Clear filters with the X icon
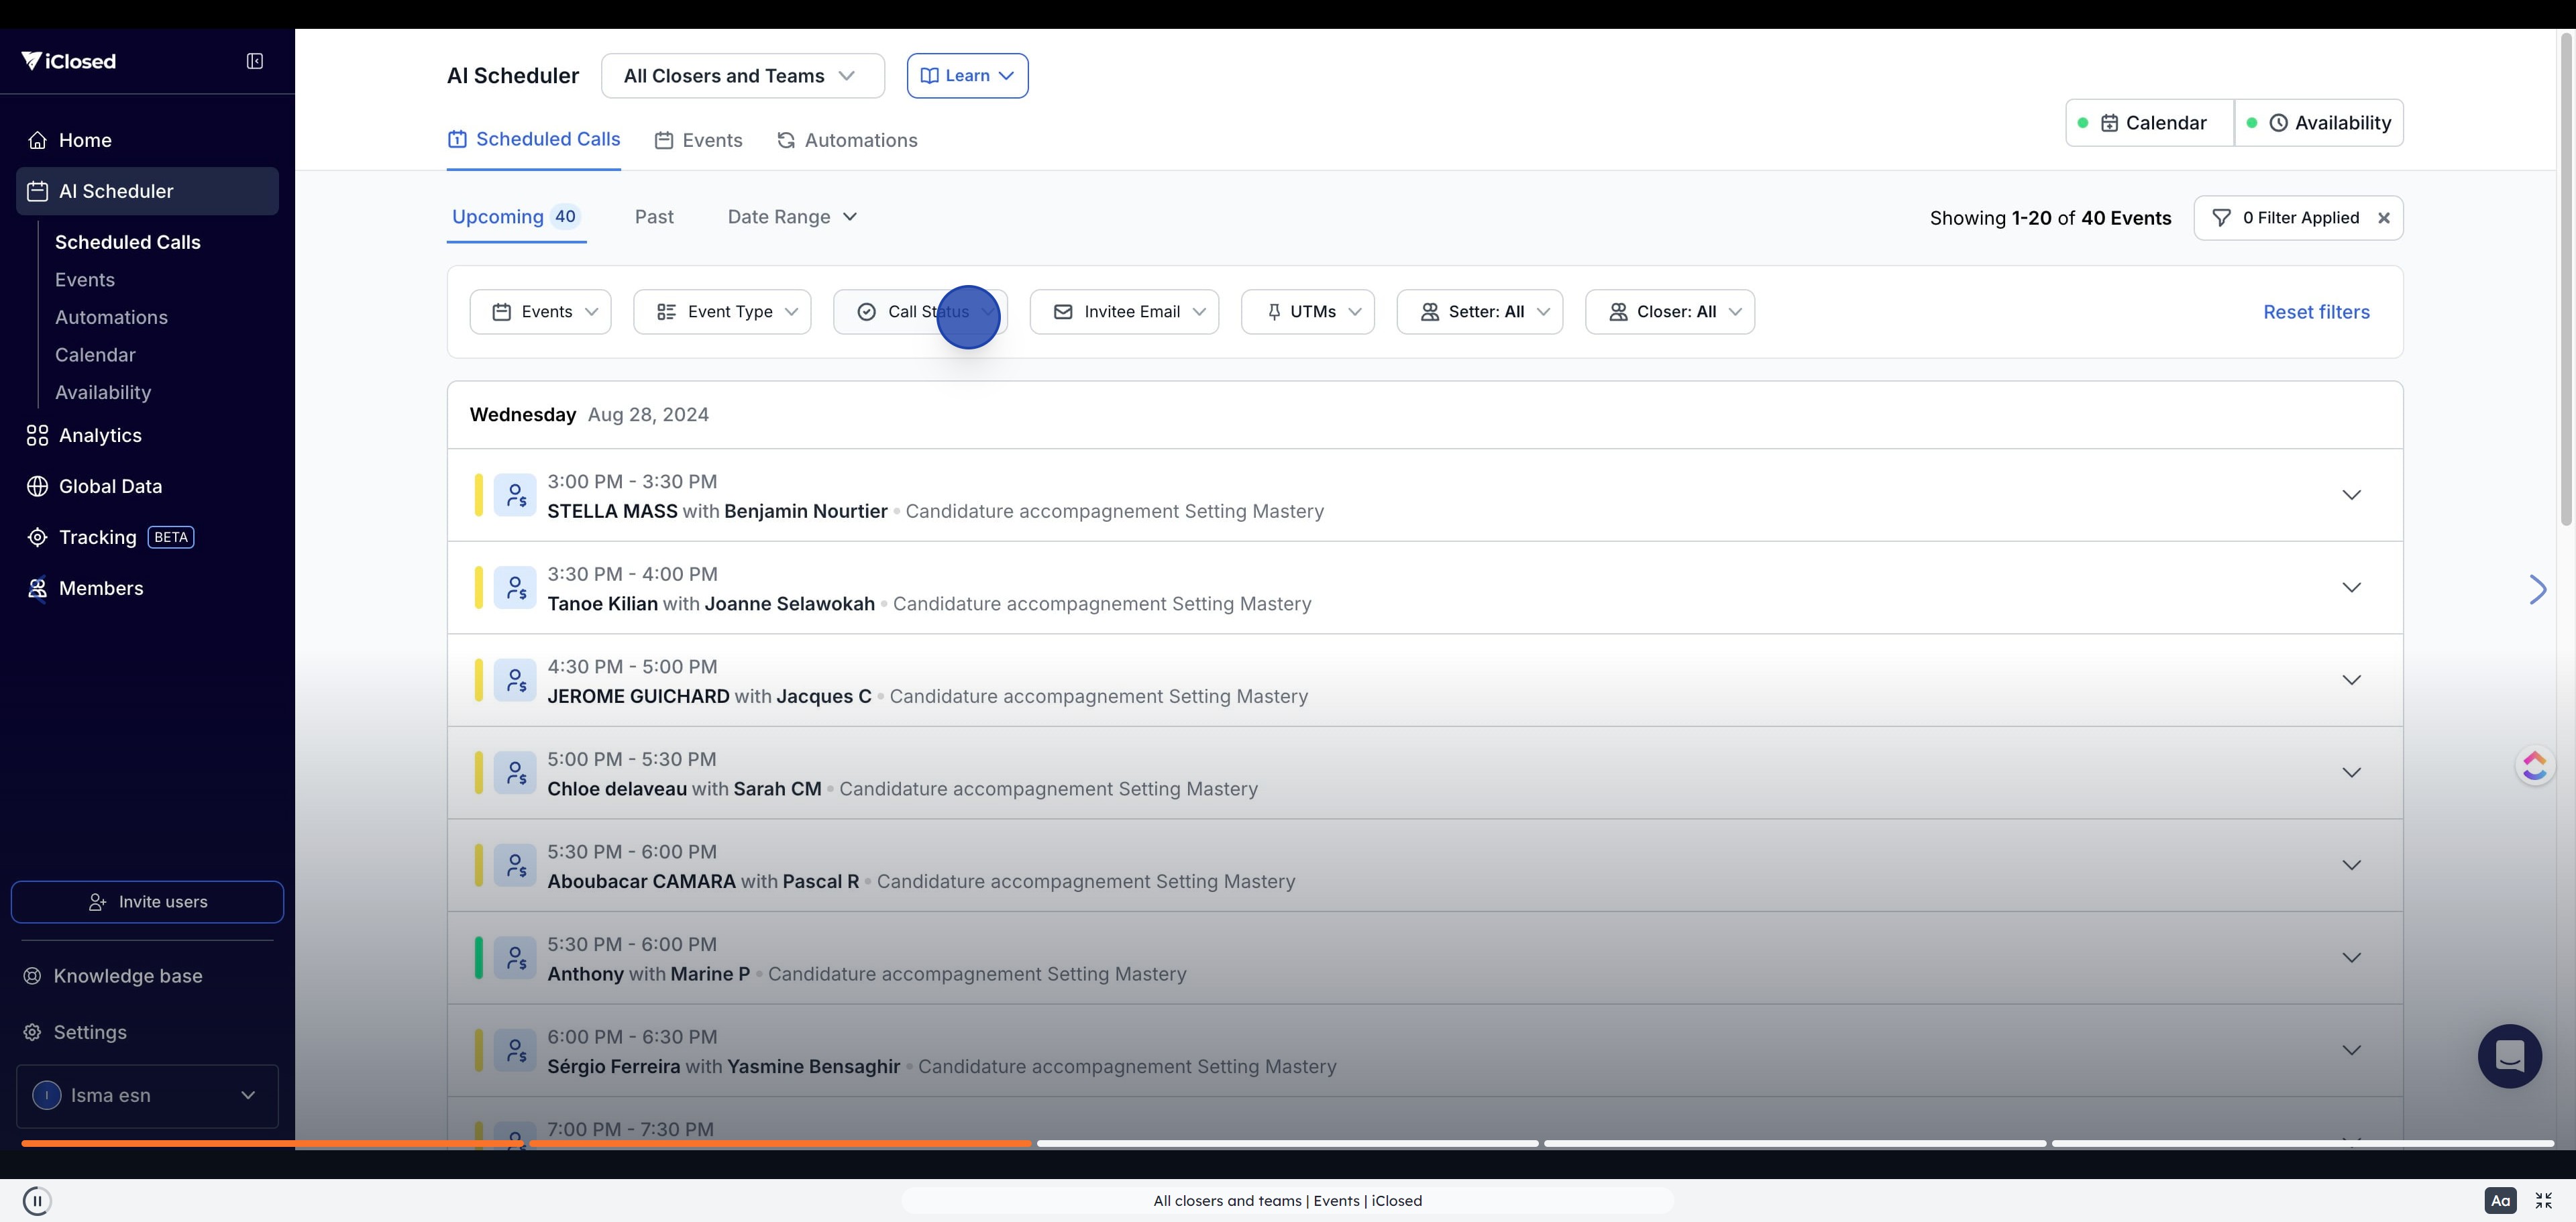 click(x=2384, y=218)
